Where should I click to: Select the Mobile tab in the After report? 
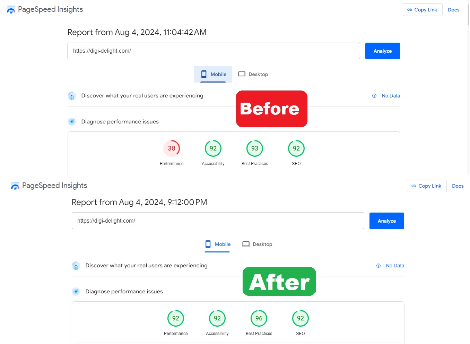pyautogui.click(x=217, y=244)
